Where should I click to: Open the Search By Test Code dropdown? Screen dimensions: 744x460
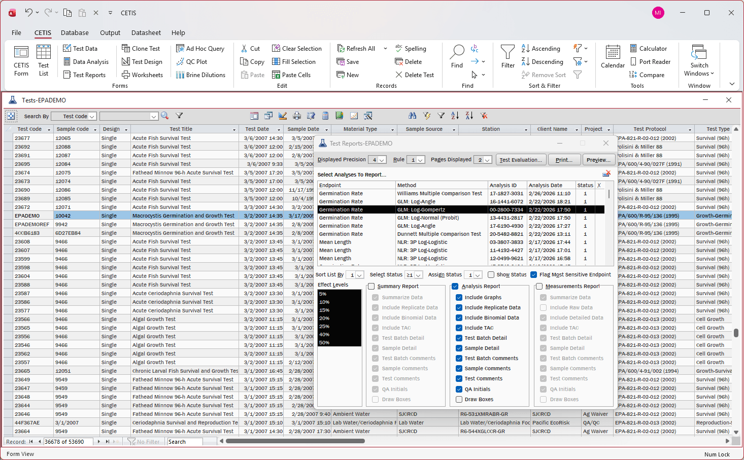tap(92, 116)
